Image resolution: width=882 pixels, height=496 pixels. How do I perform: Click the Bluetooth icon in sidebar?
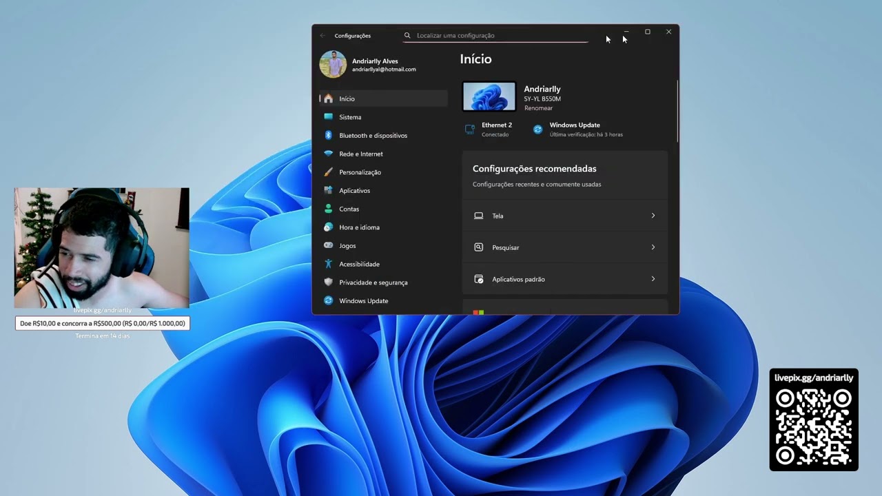tap(329, 136)
